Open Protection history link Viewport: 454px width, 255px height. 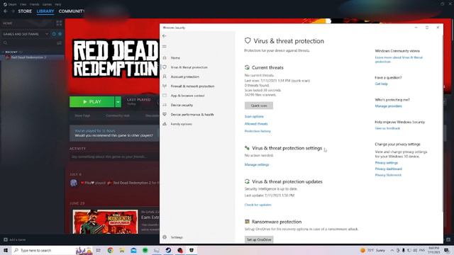[x=258, y=131]
